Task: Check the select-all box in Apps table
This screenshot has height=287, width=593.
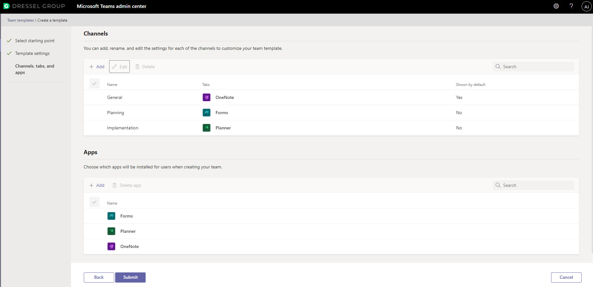Action: (x=95, y=202)
